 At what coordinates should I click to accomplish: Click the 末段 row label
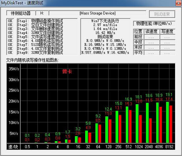coord(138,47)
